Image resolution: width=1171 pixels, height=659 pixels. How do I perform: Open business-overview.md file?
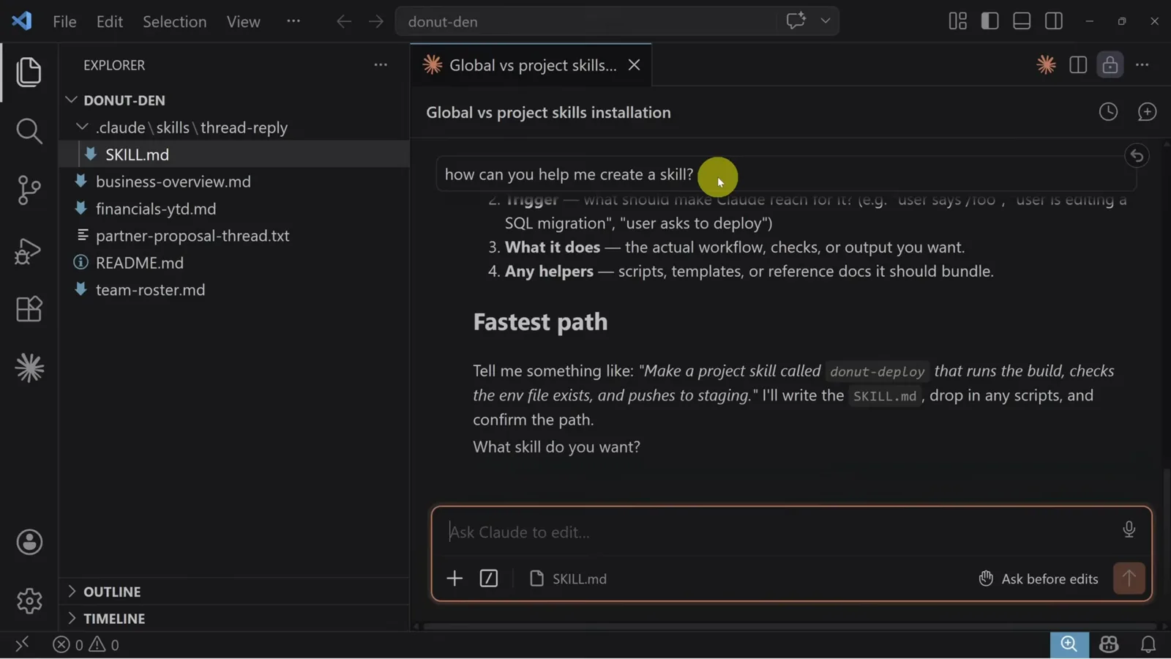click(234, 182)
